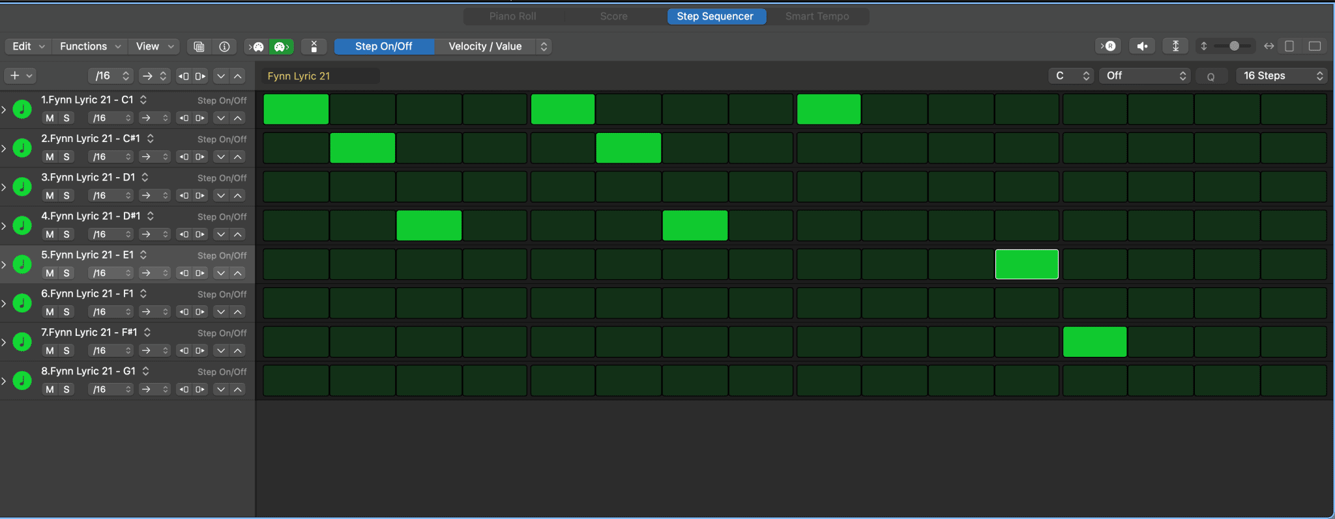Switch to the Smart Tempo tab

(x=817, y=16)
